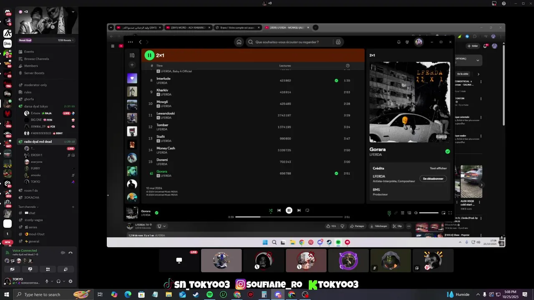Open Spotify from Windows taskbar

[x=210, y=295]
